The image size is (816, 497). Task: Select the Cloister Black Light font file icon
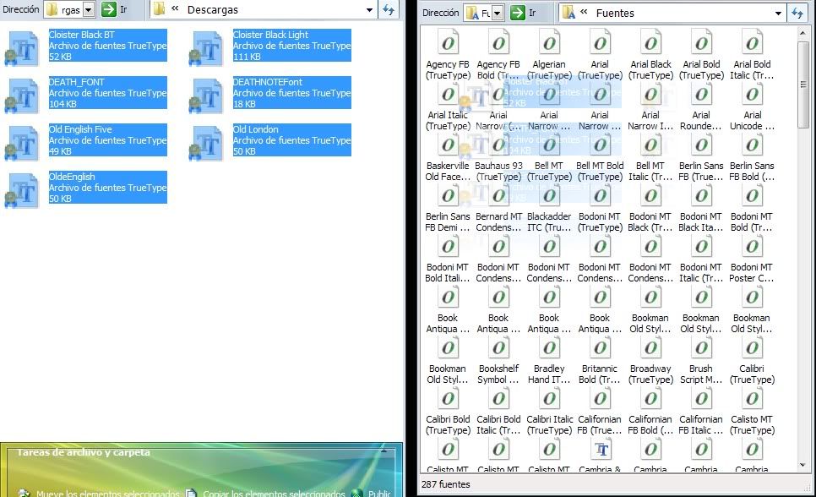[206, 48]
